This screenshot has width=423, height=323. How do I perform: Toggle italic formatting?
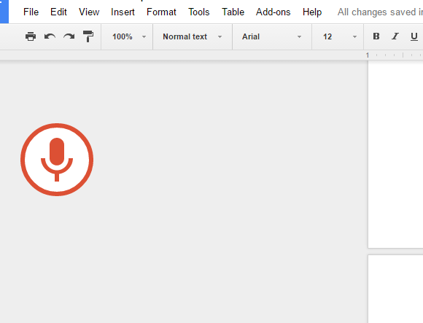tap(395, 36)
